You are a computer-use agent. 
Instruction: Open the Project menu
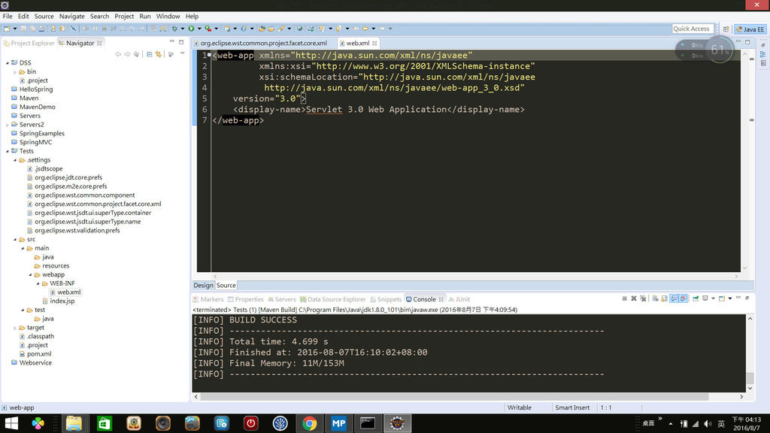[x=124, y=17]
